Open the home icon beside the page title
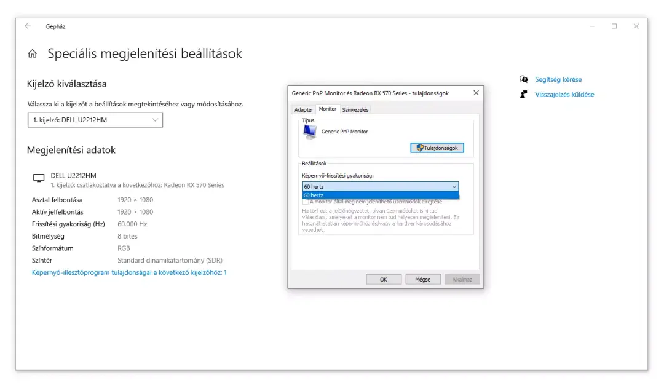This screenshot has width=664, height=383. 32,53
